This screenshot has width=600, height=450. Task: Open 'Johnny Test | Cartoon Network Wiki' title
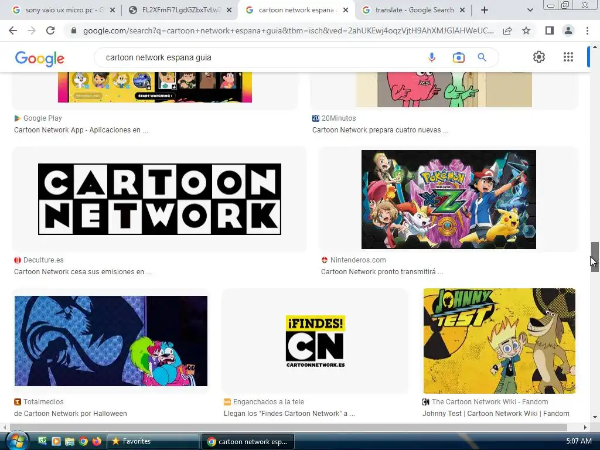pyautogui.click(x=496, y=413)
